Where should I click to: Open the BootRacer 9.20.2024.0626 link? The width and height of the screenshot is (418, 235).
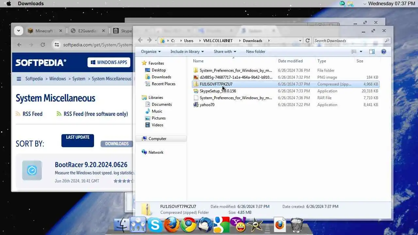pos(91,165)
